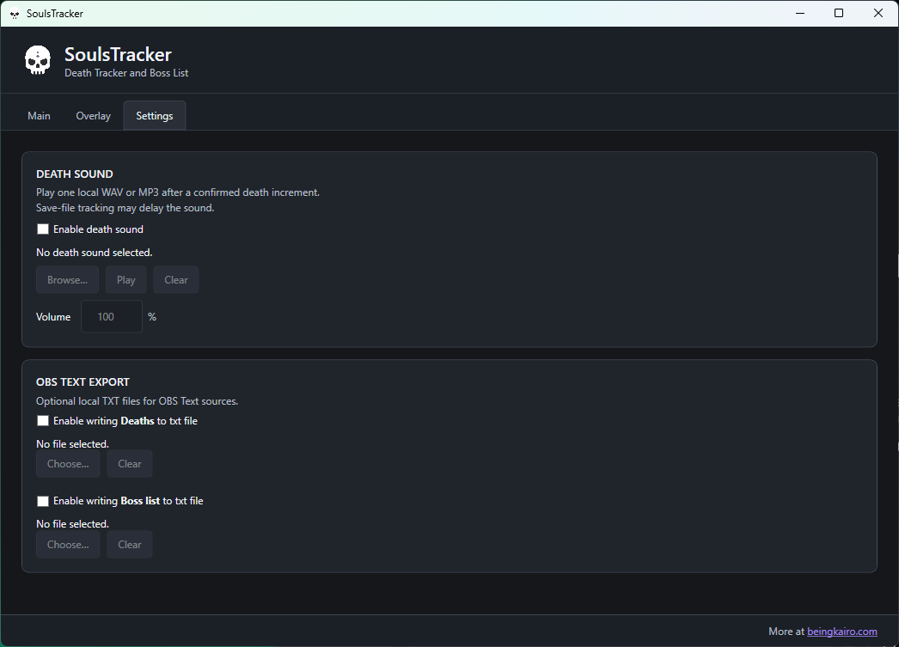The width and height of the screenshot is (899, 647).
Task: Click 'Death Tracker and Boss List' subtitle
Action: pos(126,73)
